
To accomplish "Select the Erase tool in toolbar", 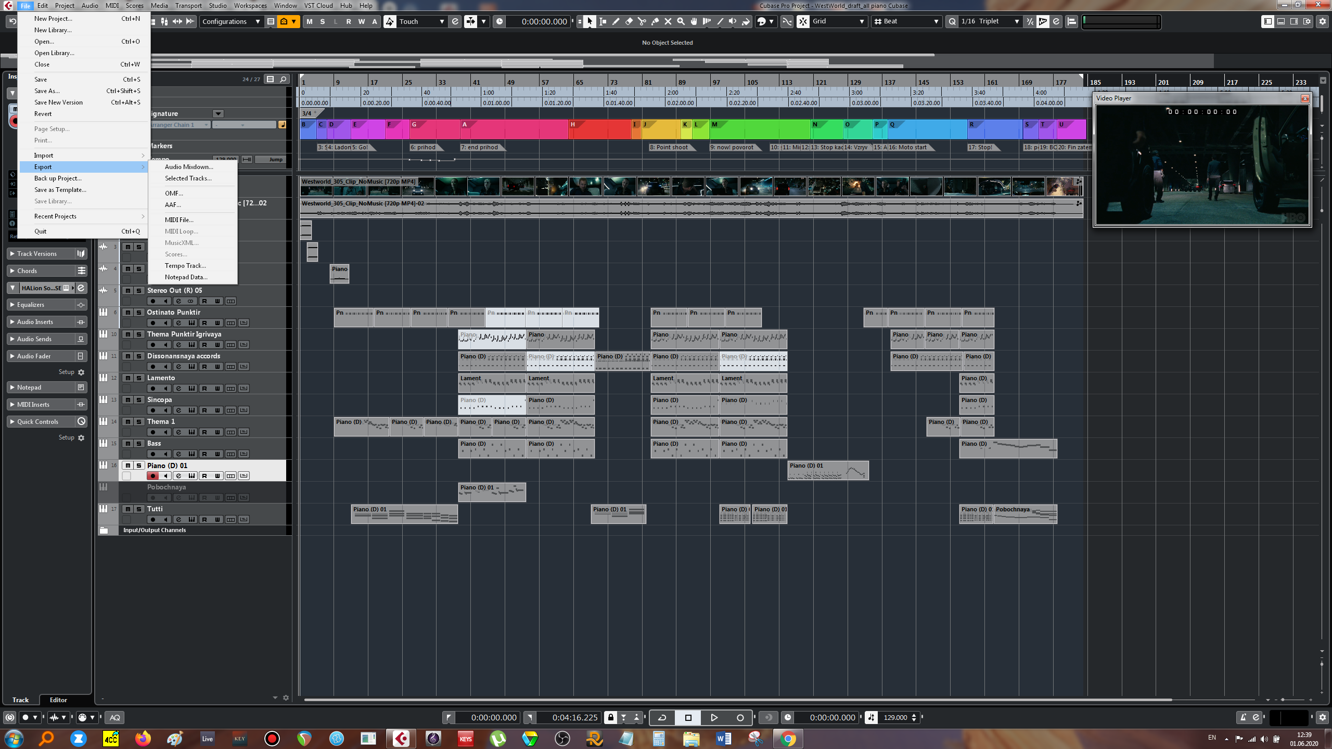I will [629, 21].
